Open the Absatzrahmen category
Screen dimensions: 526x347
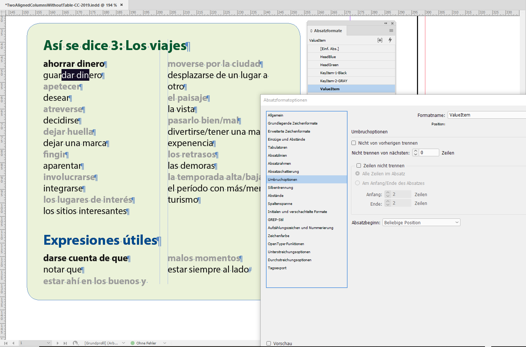(x=307, y=163)
